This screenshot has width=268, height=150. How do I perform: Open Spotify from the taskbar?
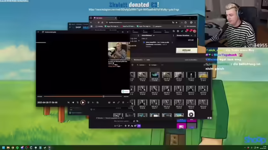coord(17,147)
